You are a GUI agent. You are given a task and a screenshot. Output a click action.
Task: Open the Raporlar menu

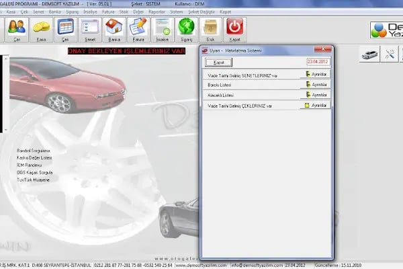coord(156,12)
